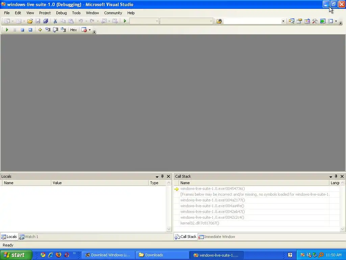346x260 pixels.
Task: Click the Value column header in Locals
Action: click(100, 183)
